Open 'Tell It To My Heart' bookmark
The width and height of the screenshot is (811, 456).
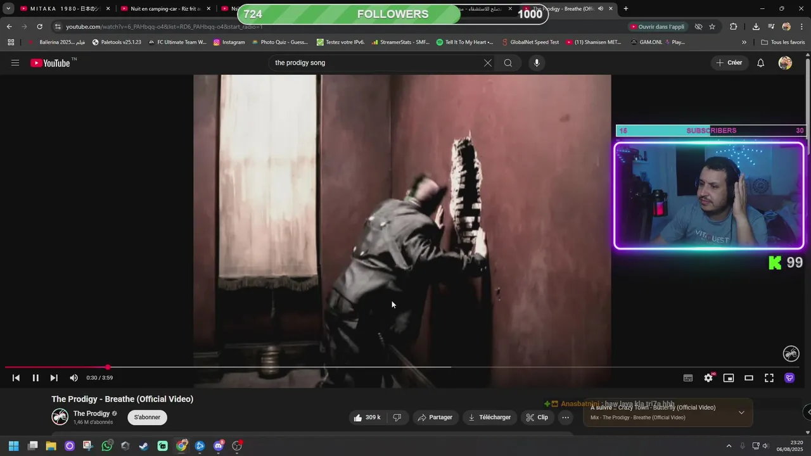(x=464, y=42)
